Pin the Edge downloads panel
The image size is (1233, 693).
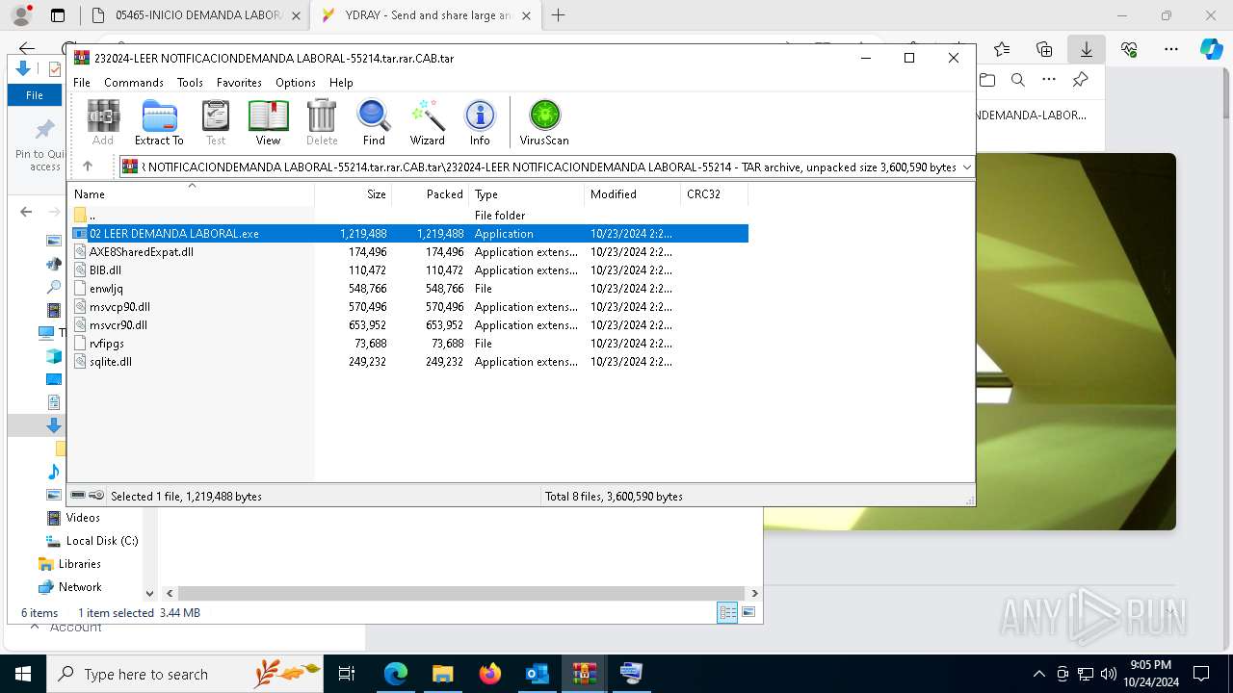[1080, 80]
